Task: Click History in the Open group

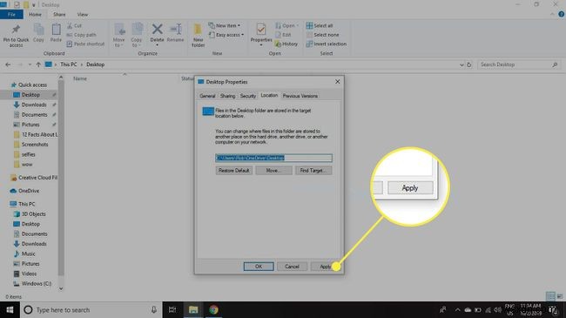Action: point(286,44)
